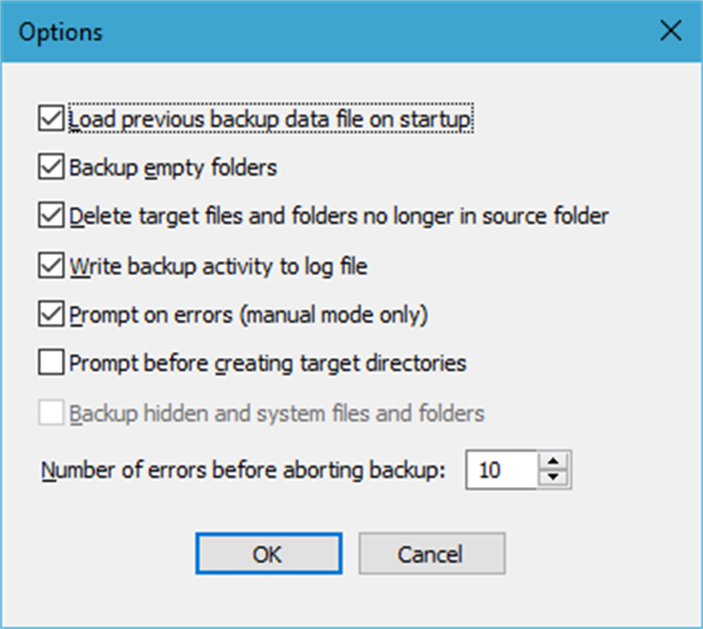This screenshot has height=629, width=703.
Task: Click the Options title bar
Action: pos(320,30)
